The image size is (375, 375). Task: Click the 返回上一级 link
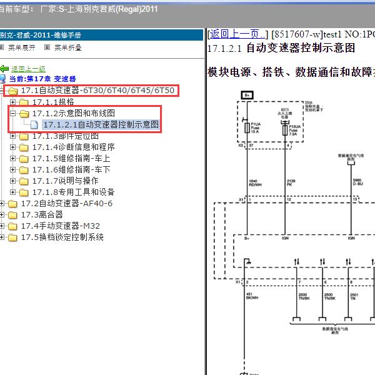28,69
